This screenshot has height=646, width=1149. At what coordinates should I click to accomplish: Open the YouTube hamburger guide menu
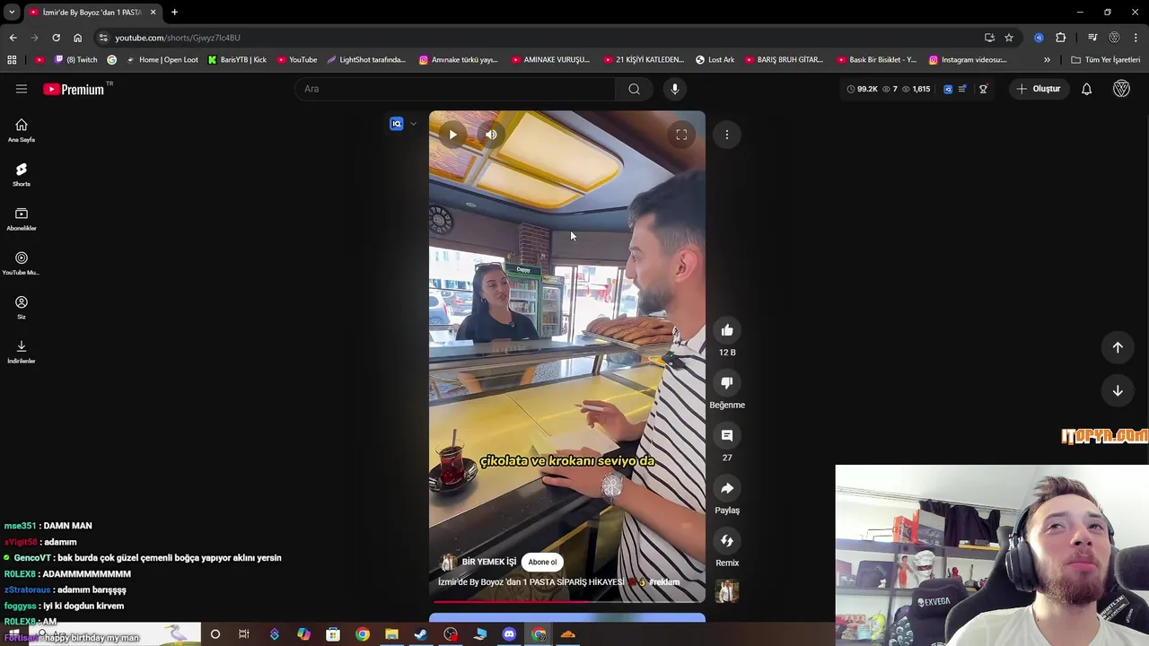[x=22, y=89]
